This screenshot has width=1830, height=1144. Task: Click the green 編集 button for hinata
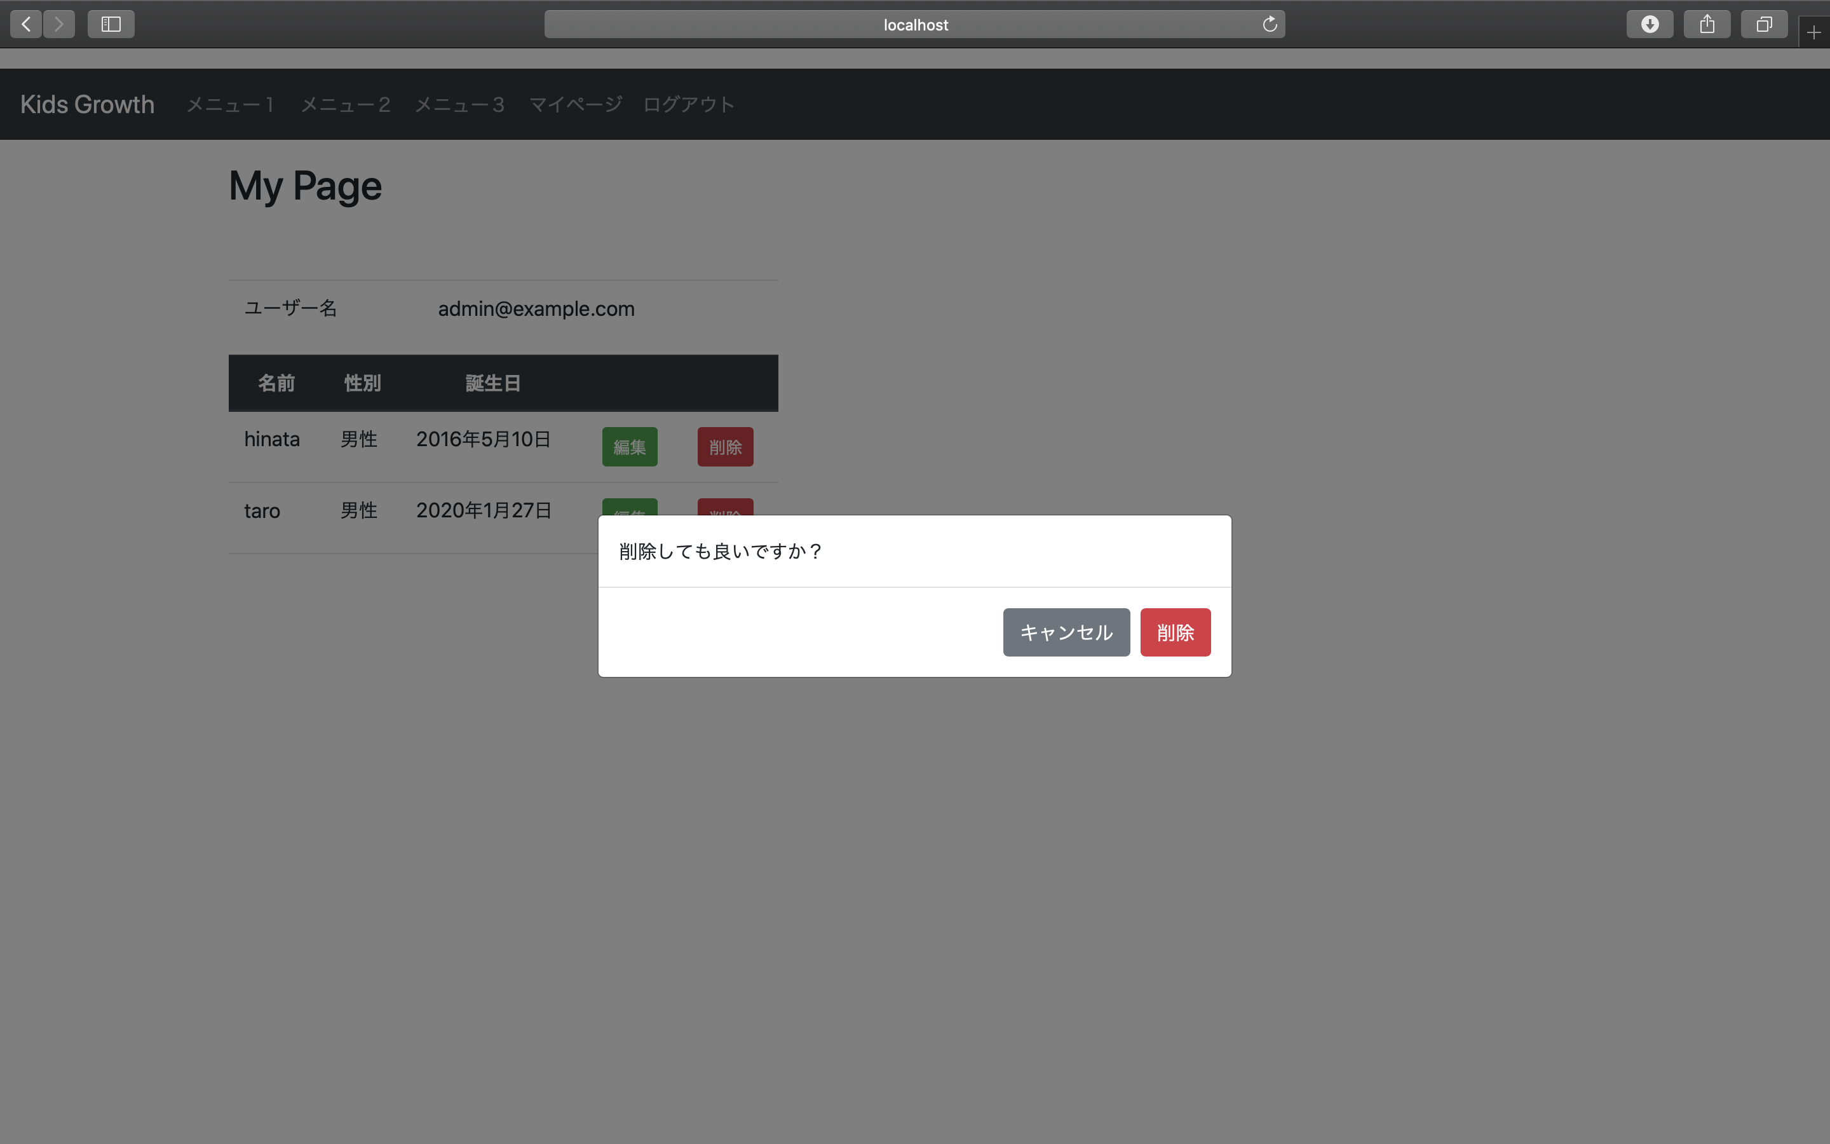pyautogui.click(x=629, y=446)
